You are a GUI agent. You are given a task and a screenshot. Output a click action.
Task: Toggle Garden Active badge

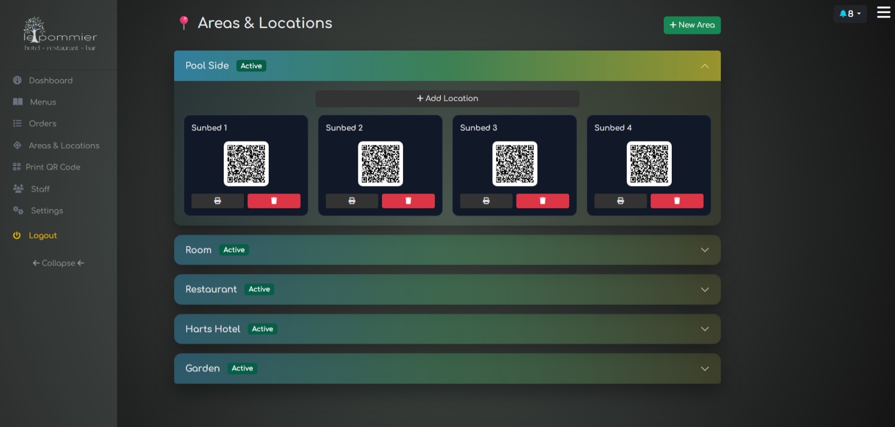tap(242, 368)
